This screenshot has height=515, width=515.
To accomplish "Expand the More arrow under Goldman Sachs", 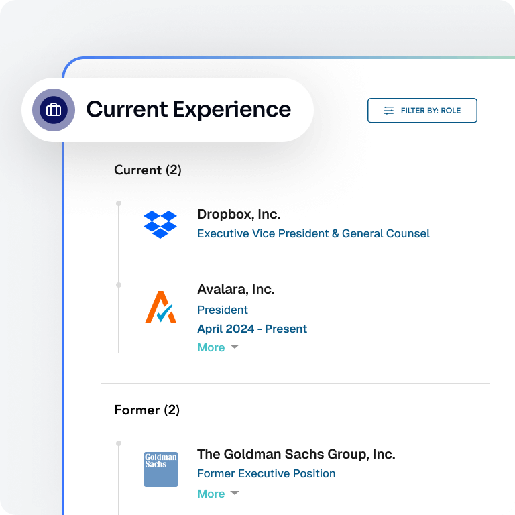I will pyautogui.click(x=234, y=494).
